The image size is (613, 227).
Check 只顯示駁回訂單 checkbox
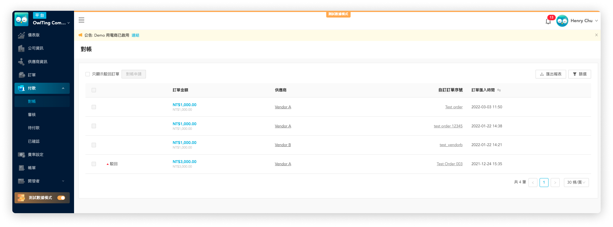coord(88,74)
